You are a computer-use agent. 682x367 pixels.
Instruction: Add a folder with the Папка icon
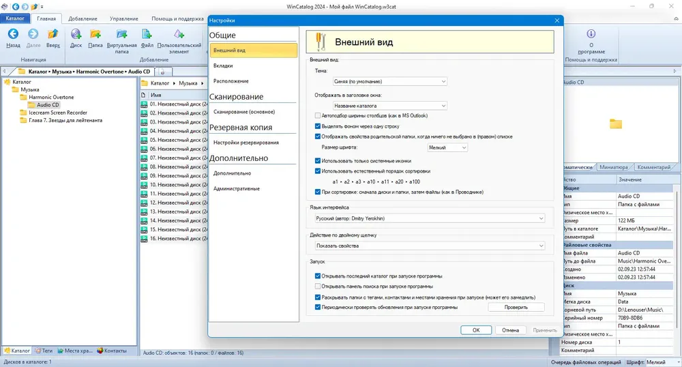click(x=95, y=34)
